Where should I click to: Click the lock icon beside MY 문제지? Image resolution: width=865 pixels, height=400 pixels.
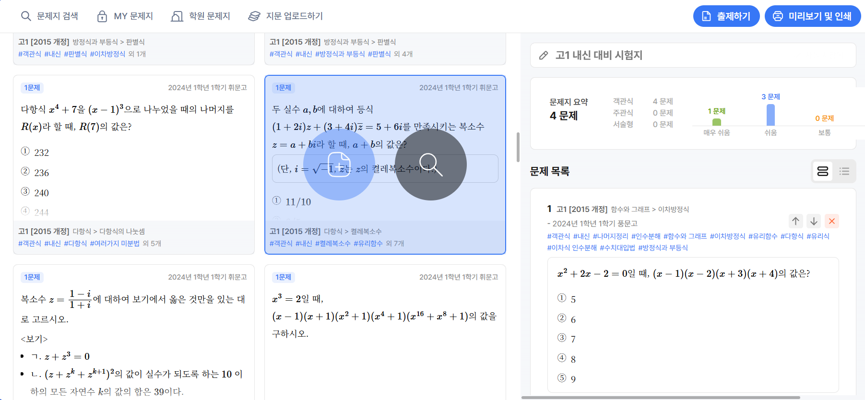pyautogui.click(x=102, y=16)
